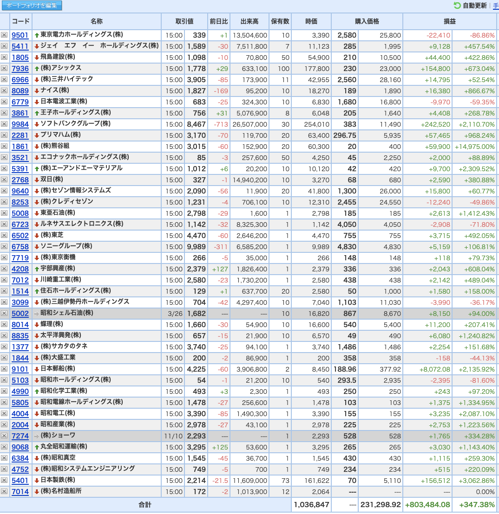Click total percent +347.38%

click(477, 505)
